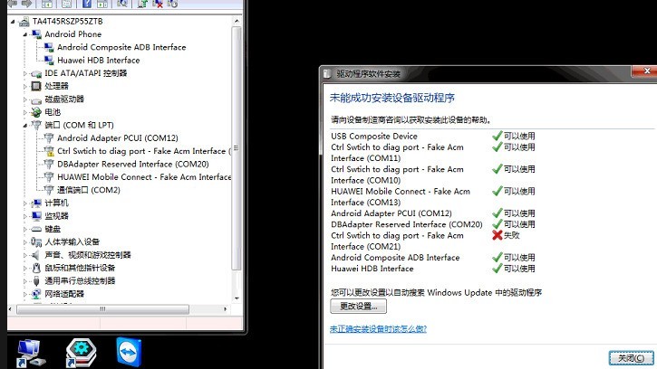
Task: Expand the 计算机 category
Action: click(x=25, y=203)
